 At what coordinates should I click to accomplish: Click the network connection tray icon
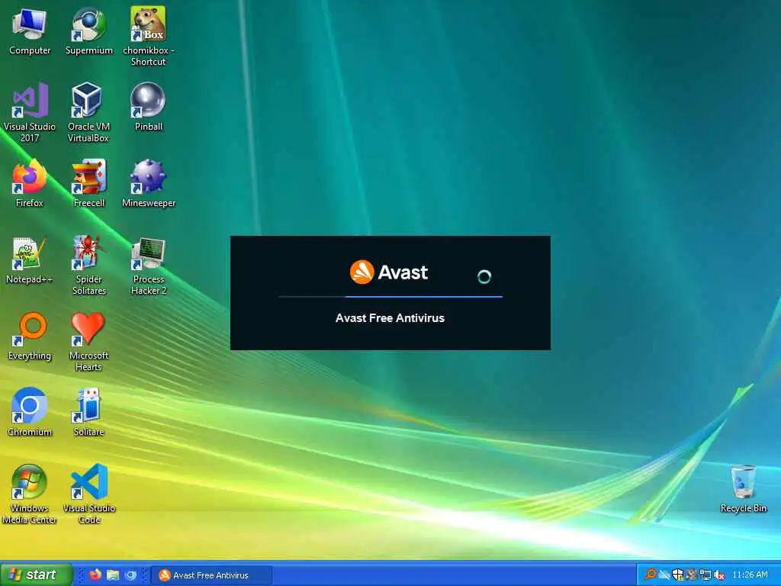click(705, 575)
